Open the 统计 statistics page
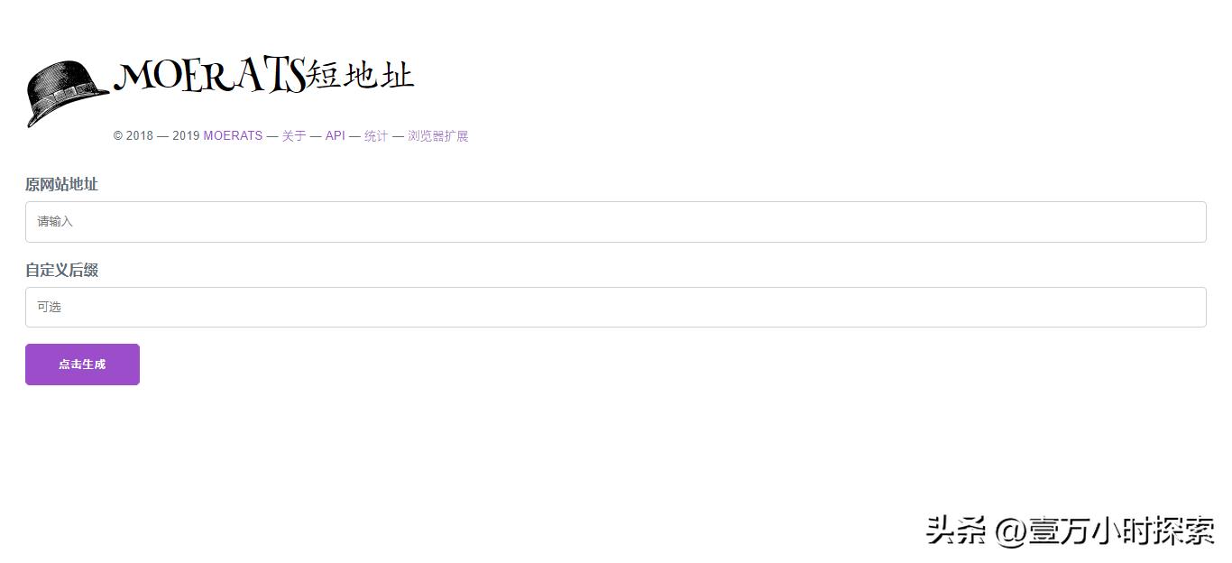This screenshot has width=1232, height=563. click(375, 135)
